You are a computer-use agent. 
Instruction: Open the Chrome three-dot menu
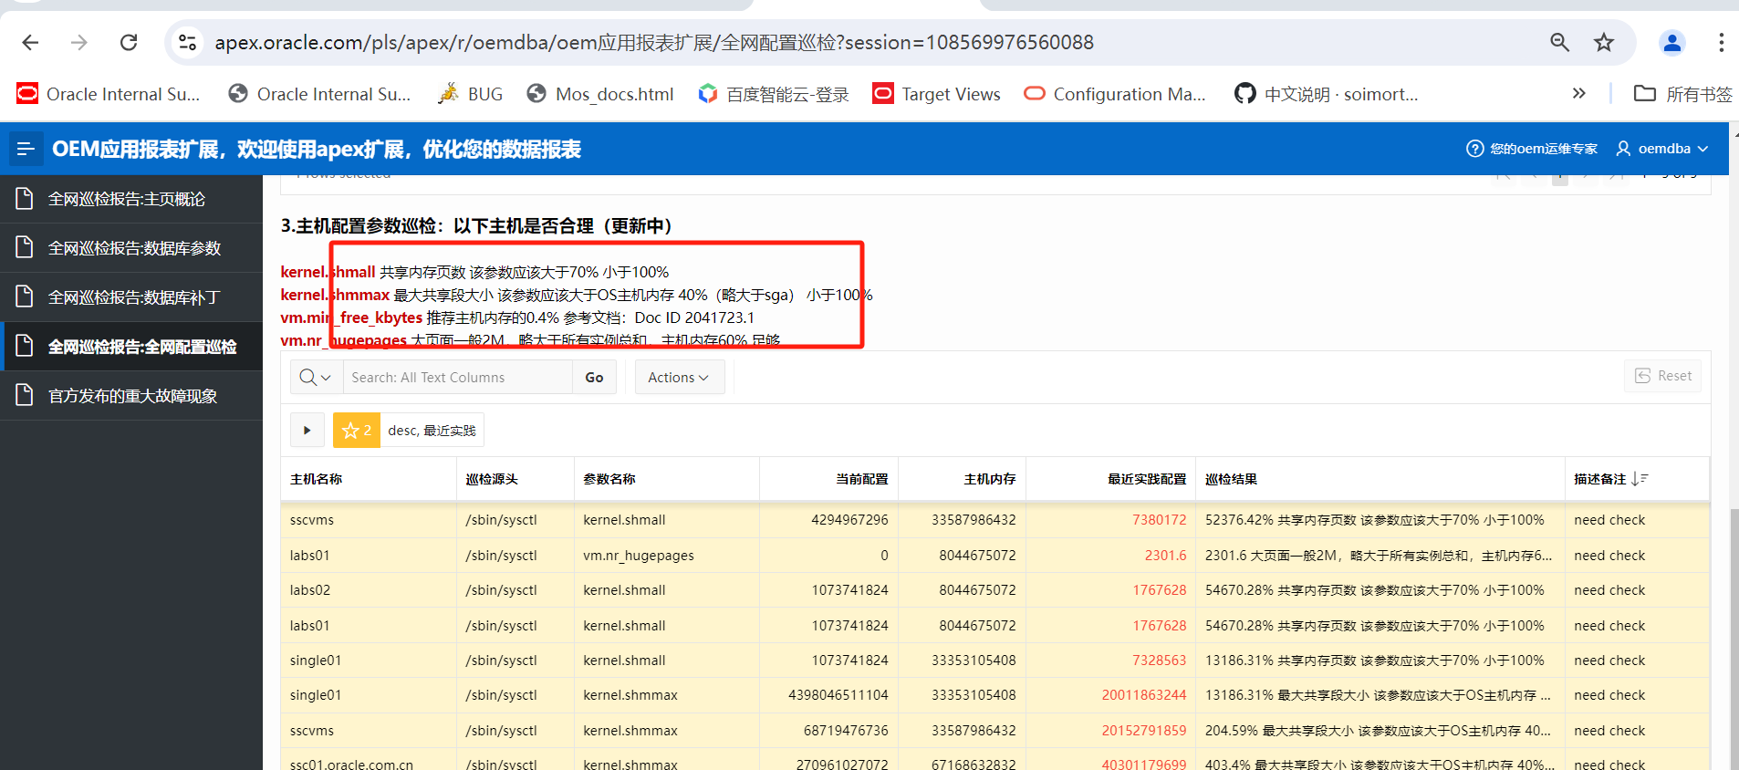(x=1721, y=42)
